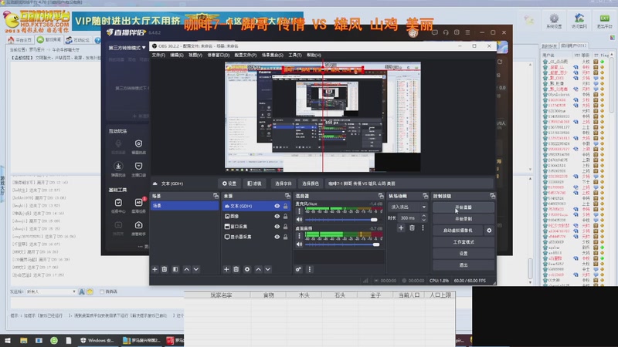Mute the Desktop Audio speaker icon

coord(300,244)
